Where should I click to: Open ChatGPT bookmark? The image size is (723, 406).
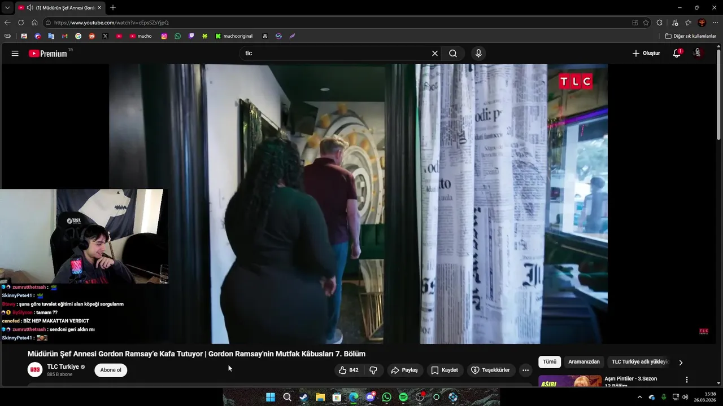point(265,36)
